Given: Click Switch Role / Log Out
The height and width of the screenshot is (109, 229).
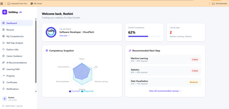Looking at the screenshot, I should click(x=13, y=106).
